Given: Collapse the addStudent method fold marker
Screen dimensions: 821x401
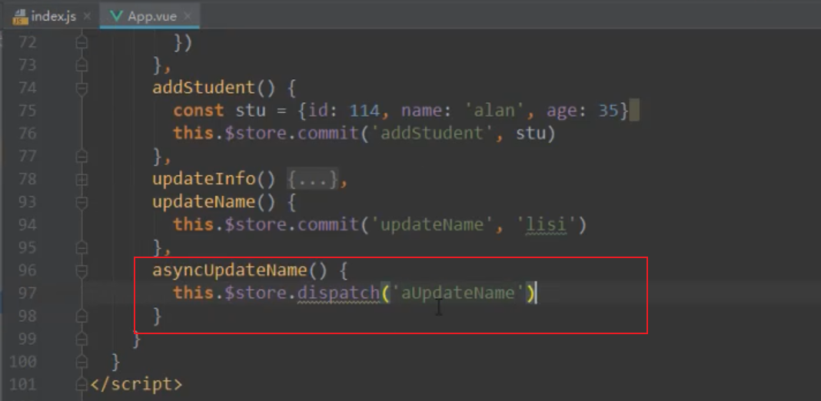Looking at the screenshot, I should pyautogui.click(x=81, y=88).
